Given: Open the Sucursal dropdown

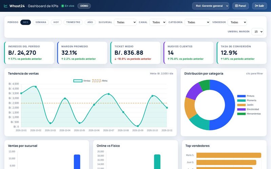Looking at the screenshot, I should [x=125, y=22].
